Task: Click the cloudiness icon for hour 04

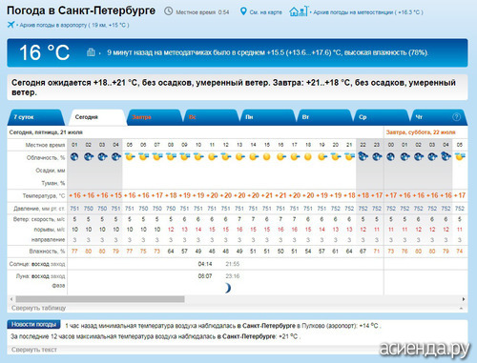Action: pyautogui.click(x=115, y=157)
